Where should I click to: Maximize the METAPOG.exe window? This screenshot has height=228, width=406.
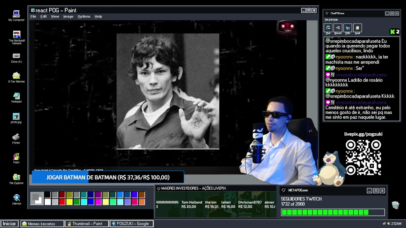[376, 191]
